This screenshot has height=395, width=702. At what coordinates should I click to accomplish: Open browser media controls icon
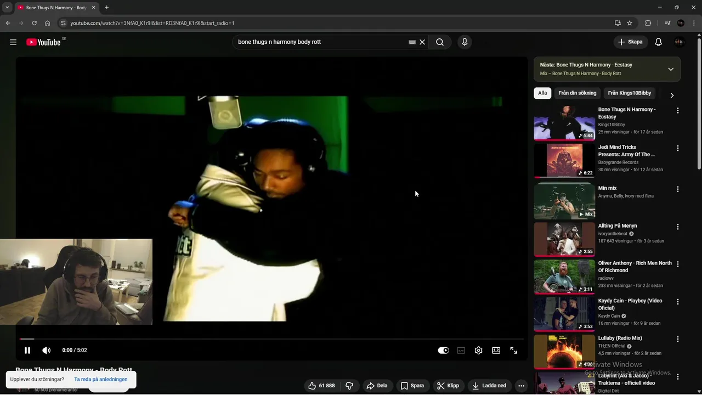(x=667, y=23)
